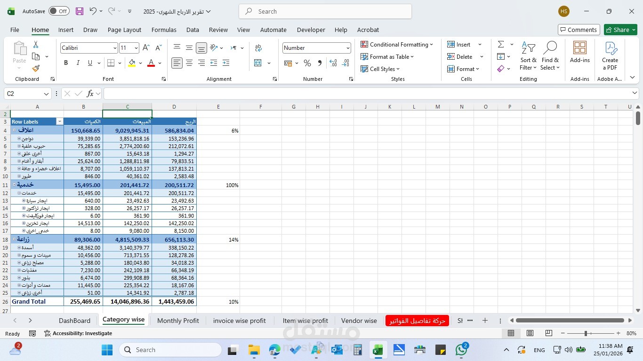Open WhatsApp from the taskbar

point(462,350)
